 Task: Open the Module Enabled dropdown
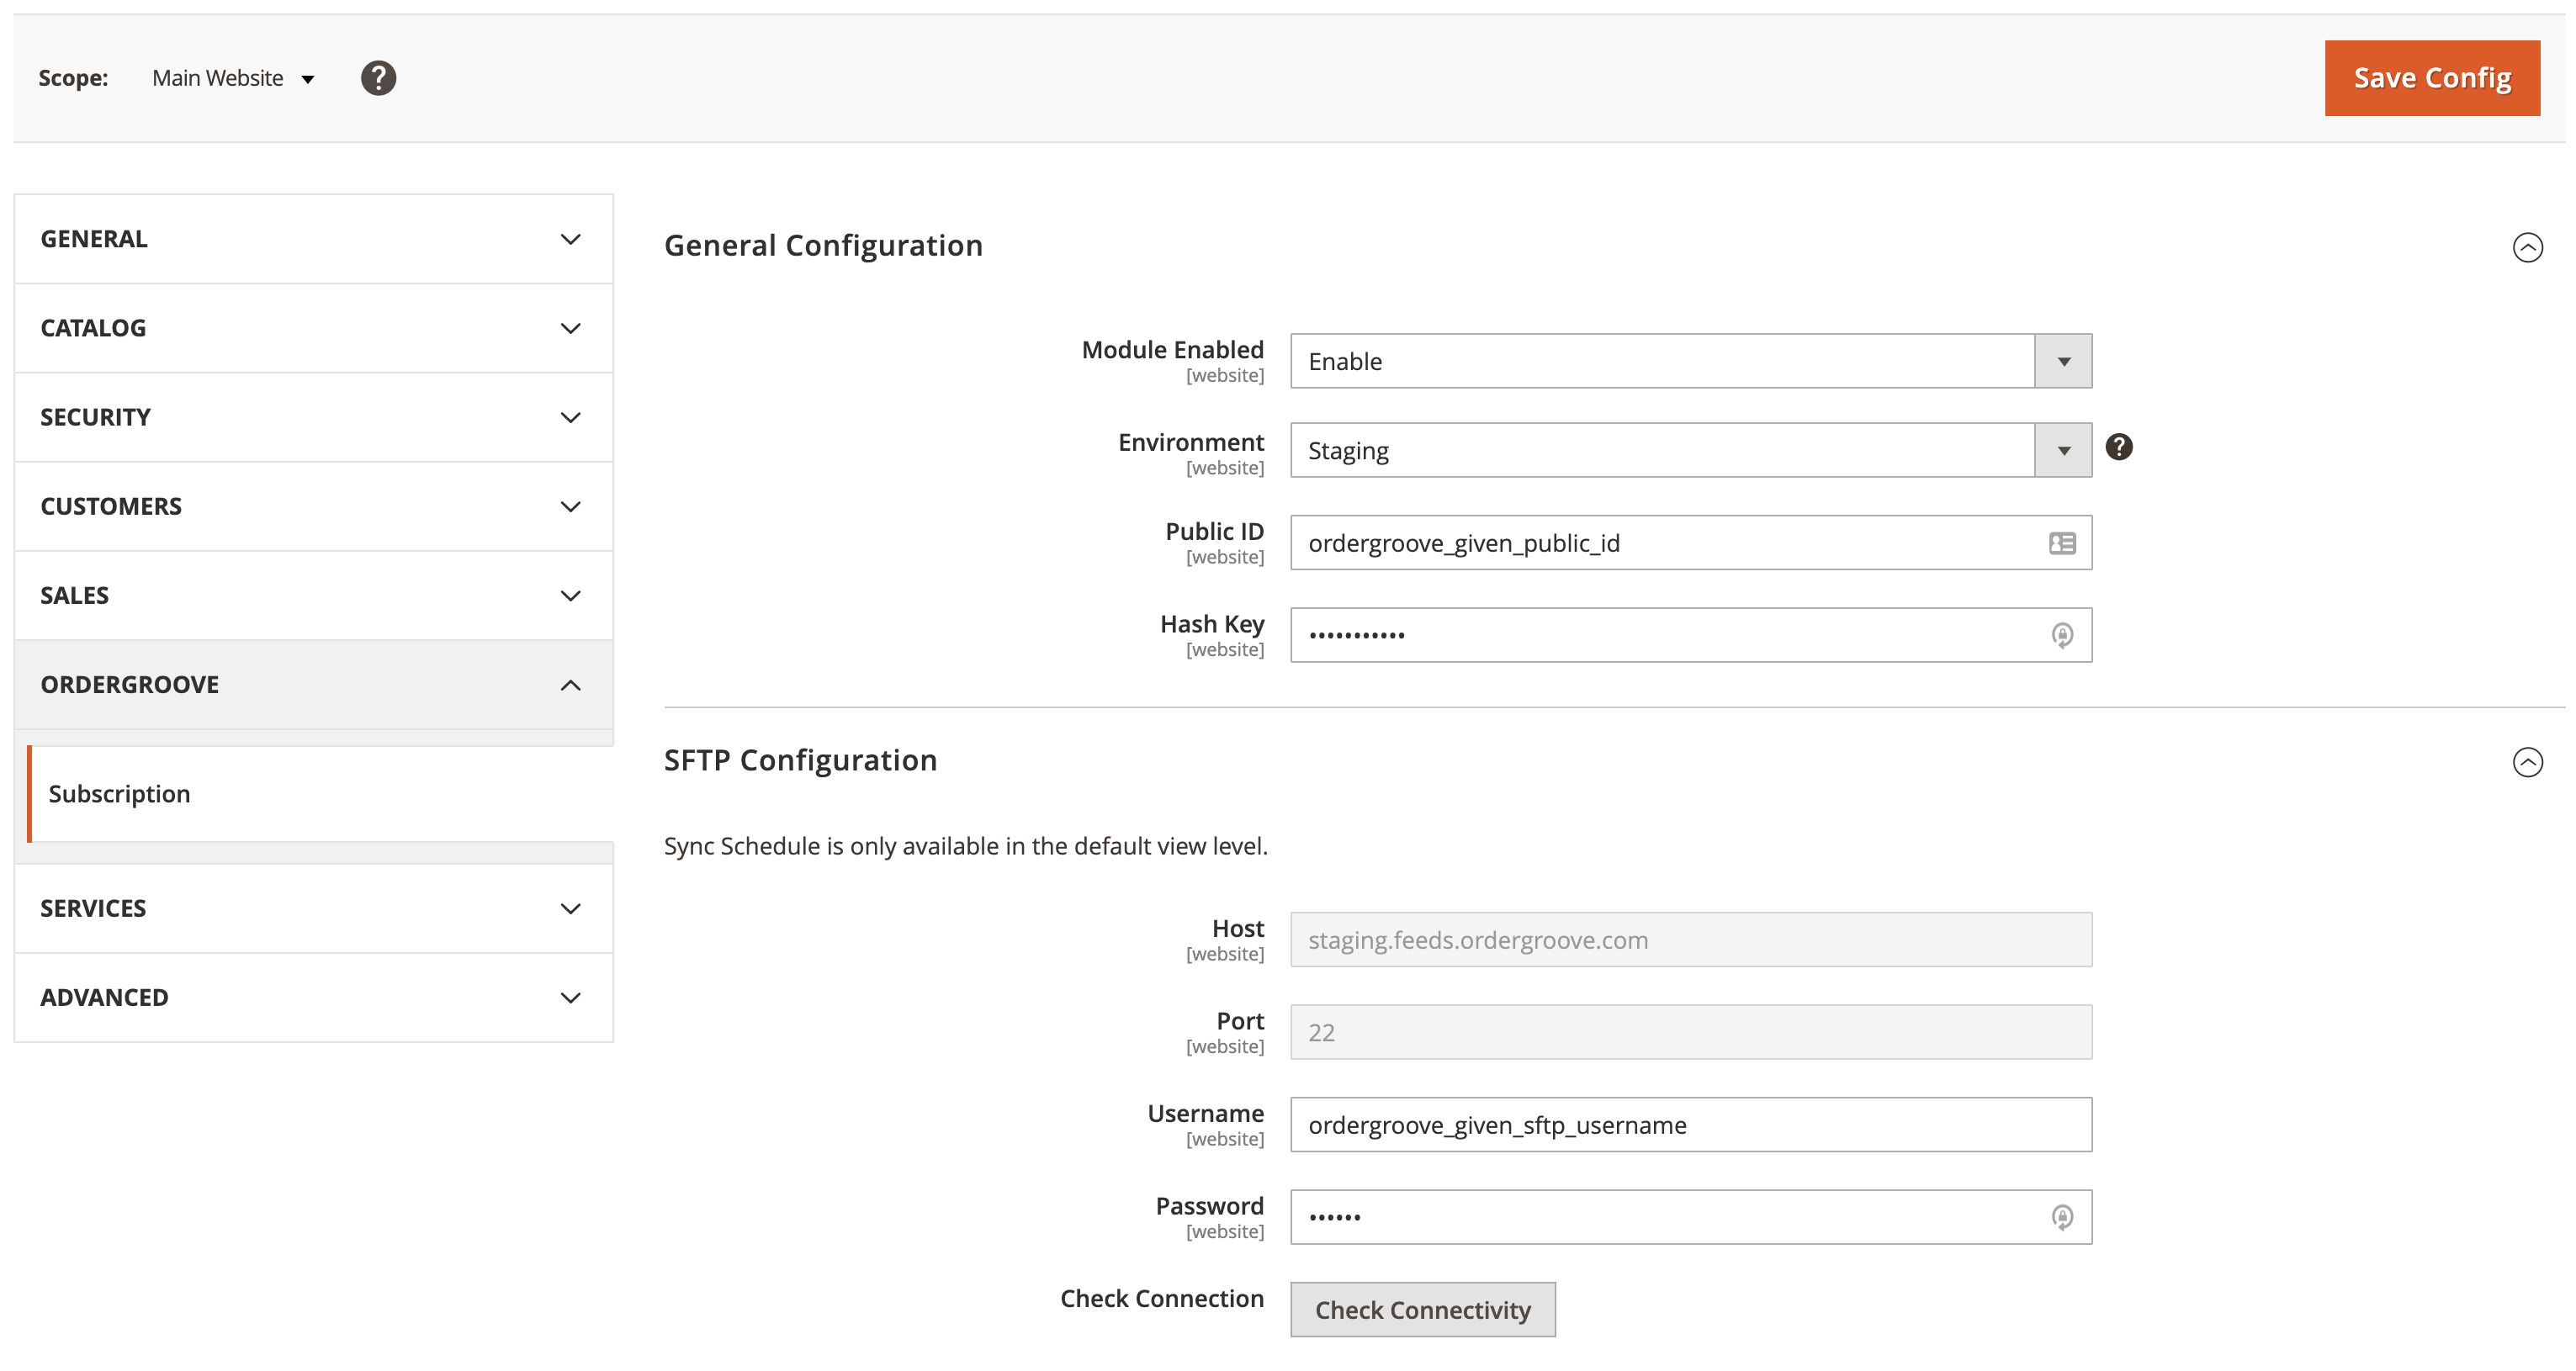pyautogui.click(x=1690, y=361)
